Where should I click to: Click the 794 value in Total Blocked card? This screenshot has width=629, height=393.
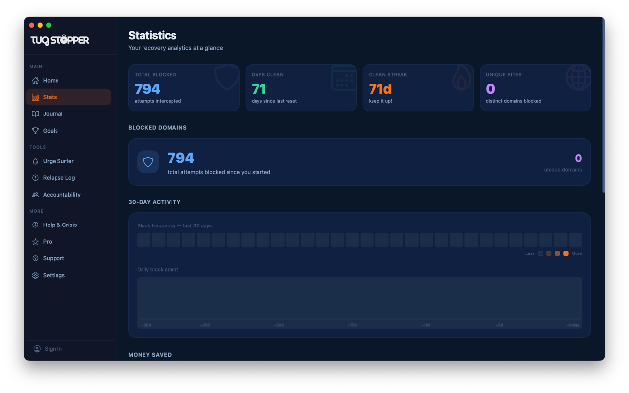[147, 89]
